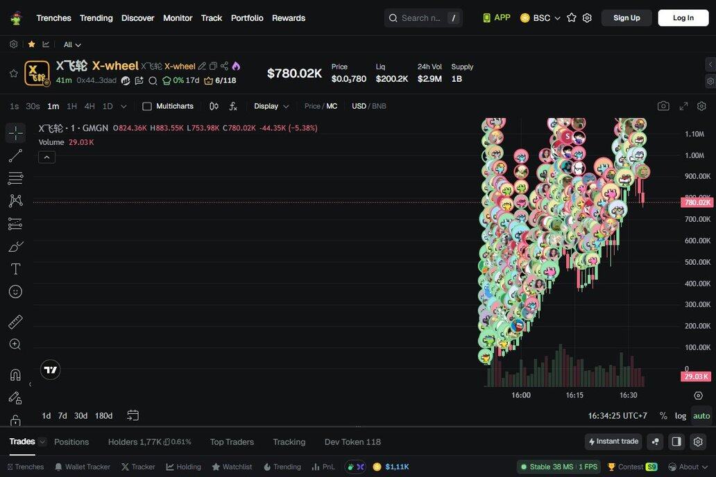Open the Trending menu
The image size is (716, 477).
[x=96, y=18]
